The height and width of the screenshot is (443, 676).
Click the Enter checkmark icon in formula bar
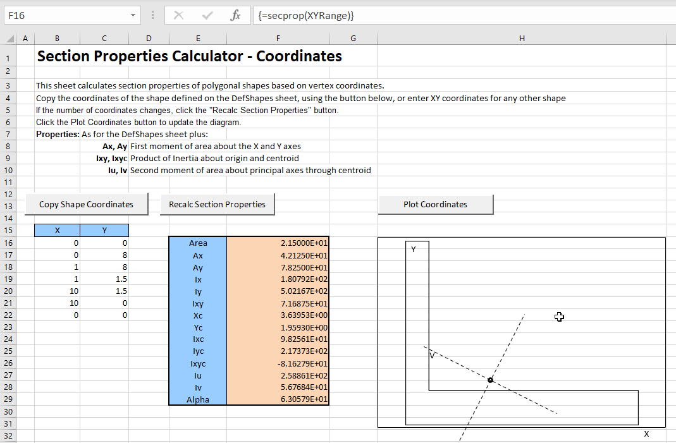207,15
